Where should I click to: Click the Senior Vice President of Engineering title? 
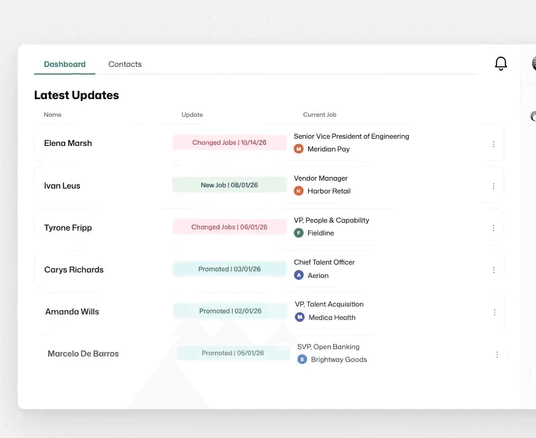(351, 136)
